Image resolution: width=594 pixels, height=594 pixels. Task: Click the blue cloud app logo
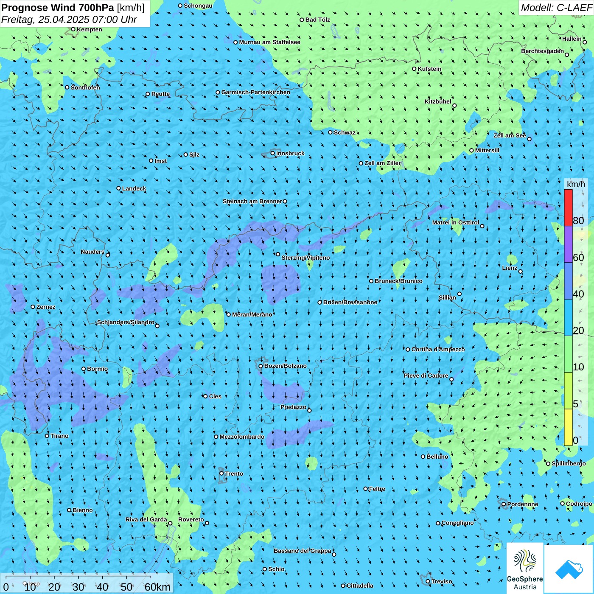pos(569,569)
